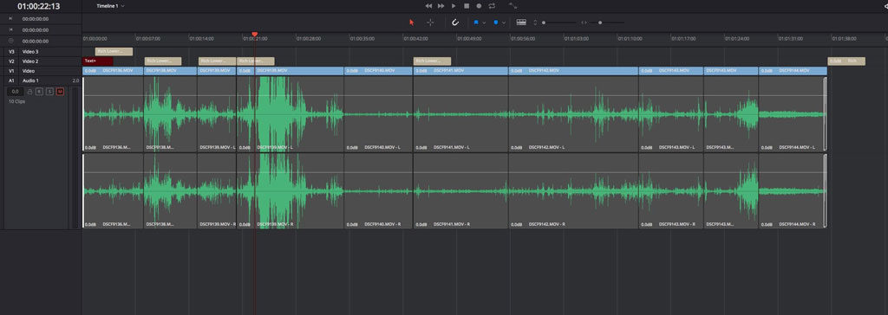Click the range out-point icon

pos(10,29)
